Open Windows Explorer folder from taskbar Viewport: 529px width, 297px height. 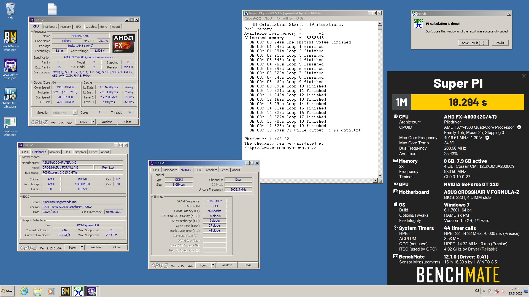click(38, 291)
